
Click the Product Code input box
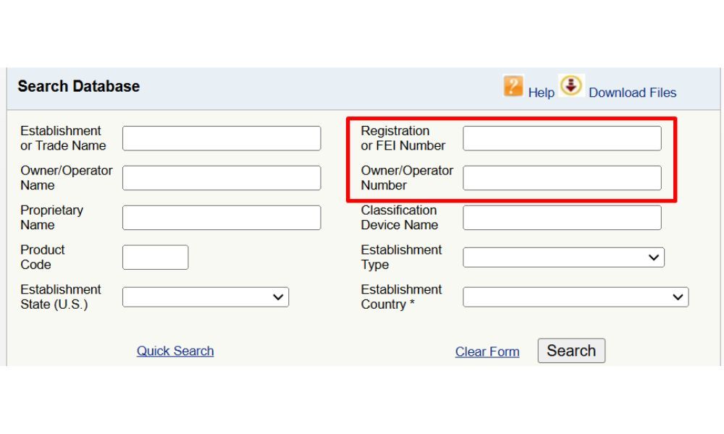pos(155,258)
